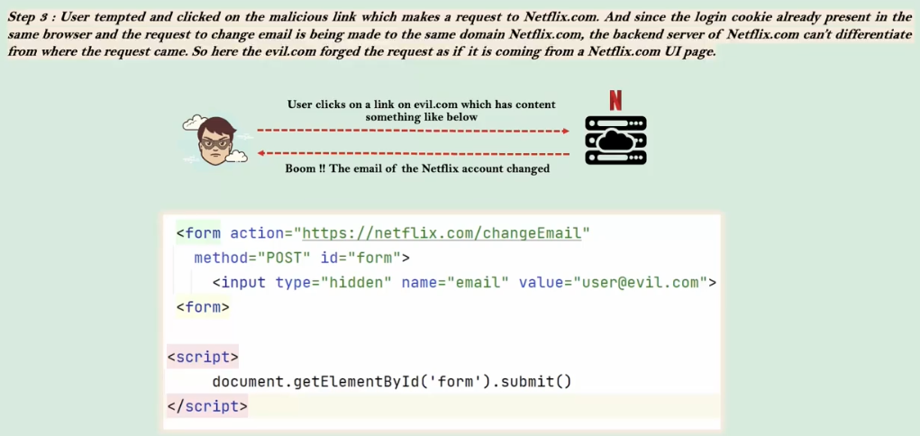Click the 'User clicks on a link on evil.com' caption
920x436 pixels.
[422, 110]
